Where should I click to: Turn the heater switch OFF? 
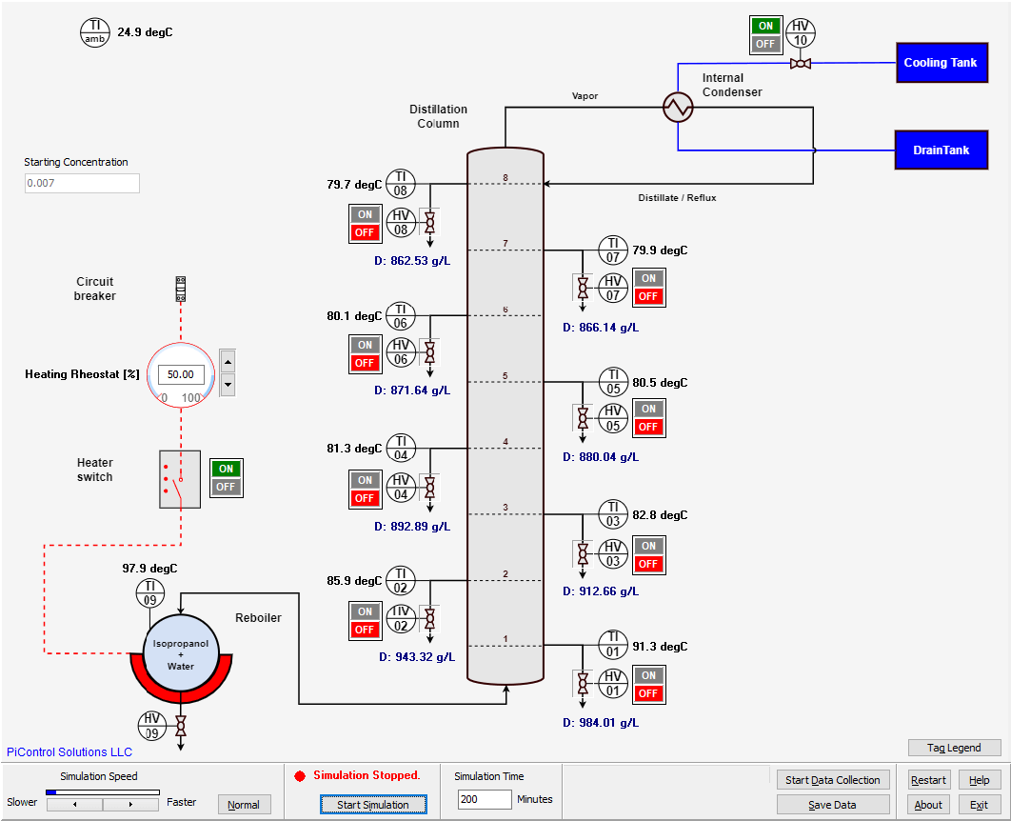(x=226, y=488)
